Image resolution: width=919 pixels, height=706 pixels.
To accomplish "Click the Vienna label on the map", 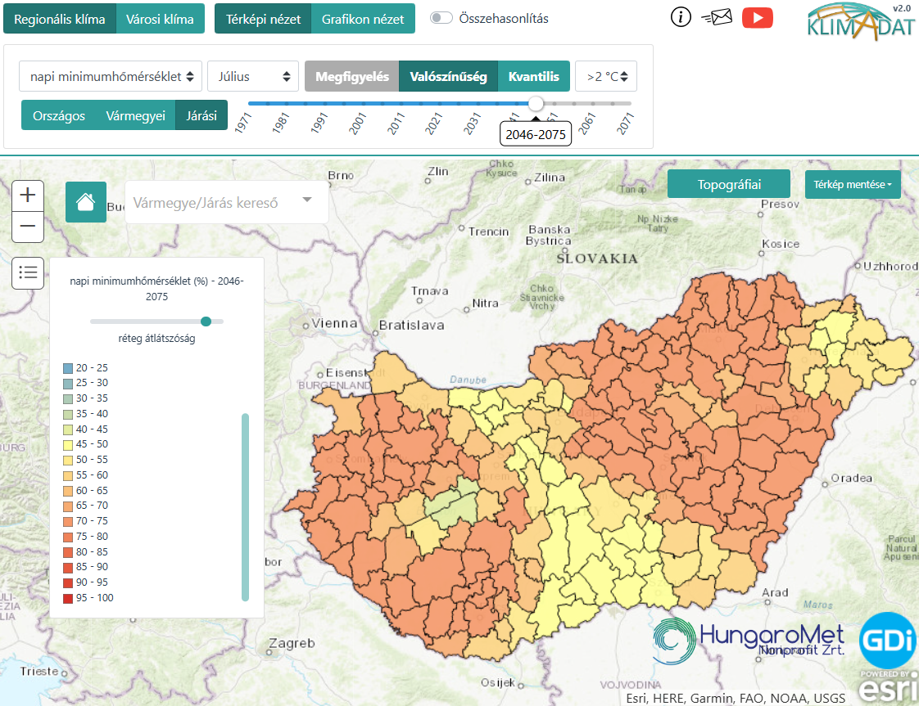I will point(334,323).
